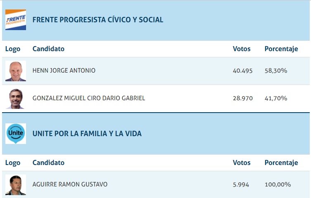
Task: Click candidate name Gonzalez Miguel Ciro Dario Gabriel
Action: (x=89, y=98)
